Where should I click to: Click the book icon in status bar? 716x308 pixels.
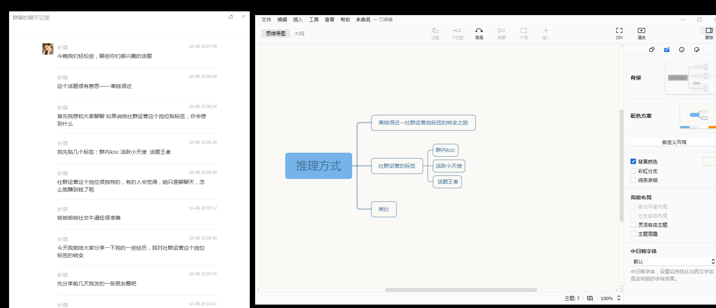point(590,298)
